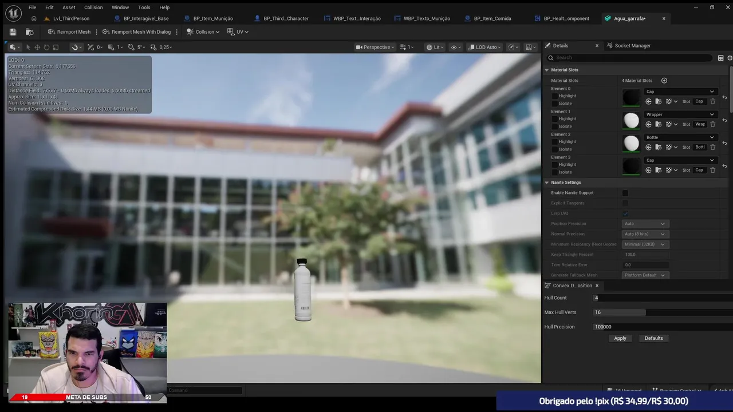This screenshot has height=412, width=733.
Task: Select the select mode arrow tool in viewport
Action: click(27, 47)
